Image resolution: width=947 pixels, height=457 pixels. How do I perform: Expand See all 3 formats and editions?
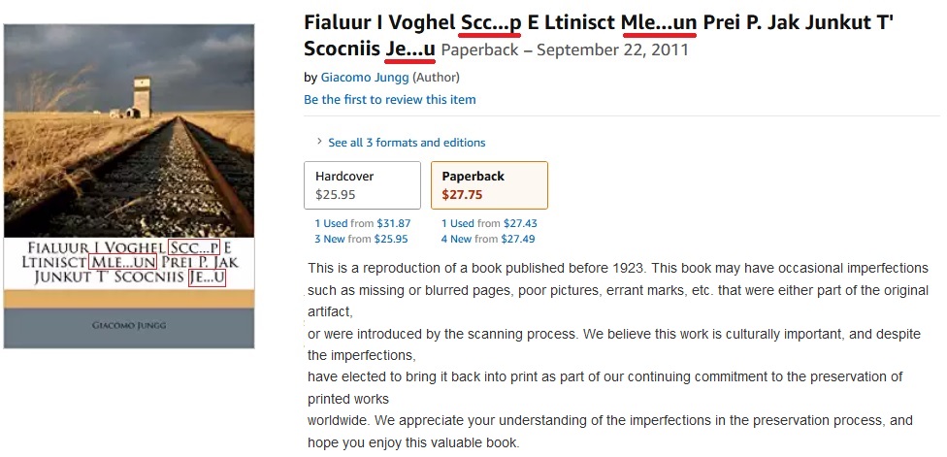point(407,143)
